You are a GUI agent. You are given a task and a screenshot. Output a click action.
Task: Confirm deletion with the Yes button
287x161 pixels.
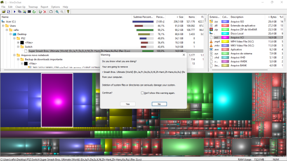coord(128,104)
